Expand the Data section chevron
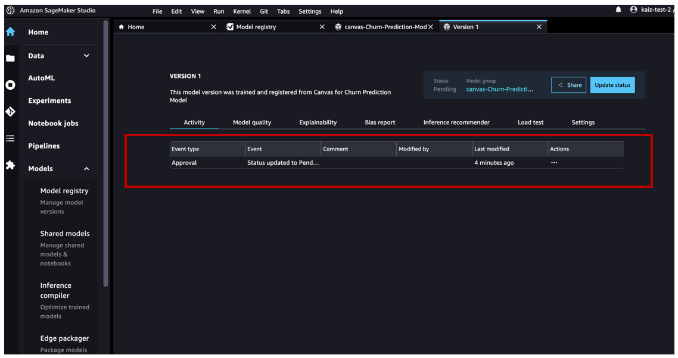The image size is (678, 358). coord(86,56)
